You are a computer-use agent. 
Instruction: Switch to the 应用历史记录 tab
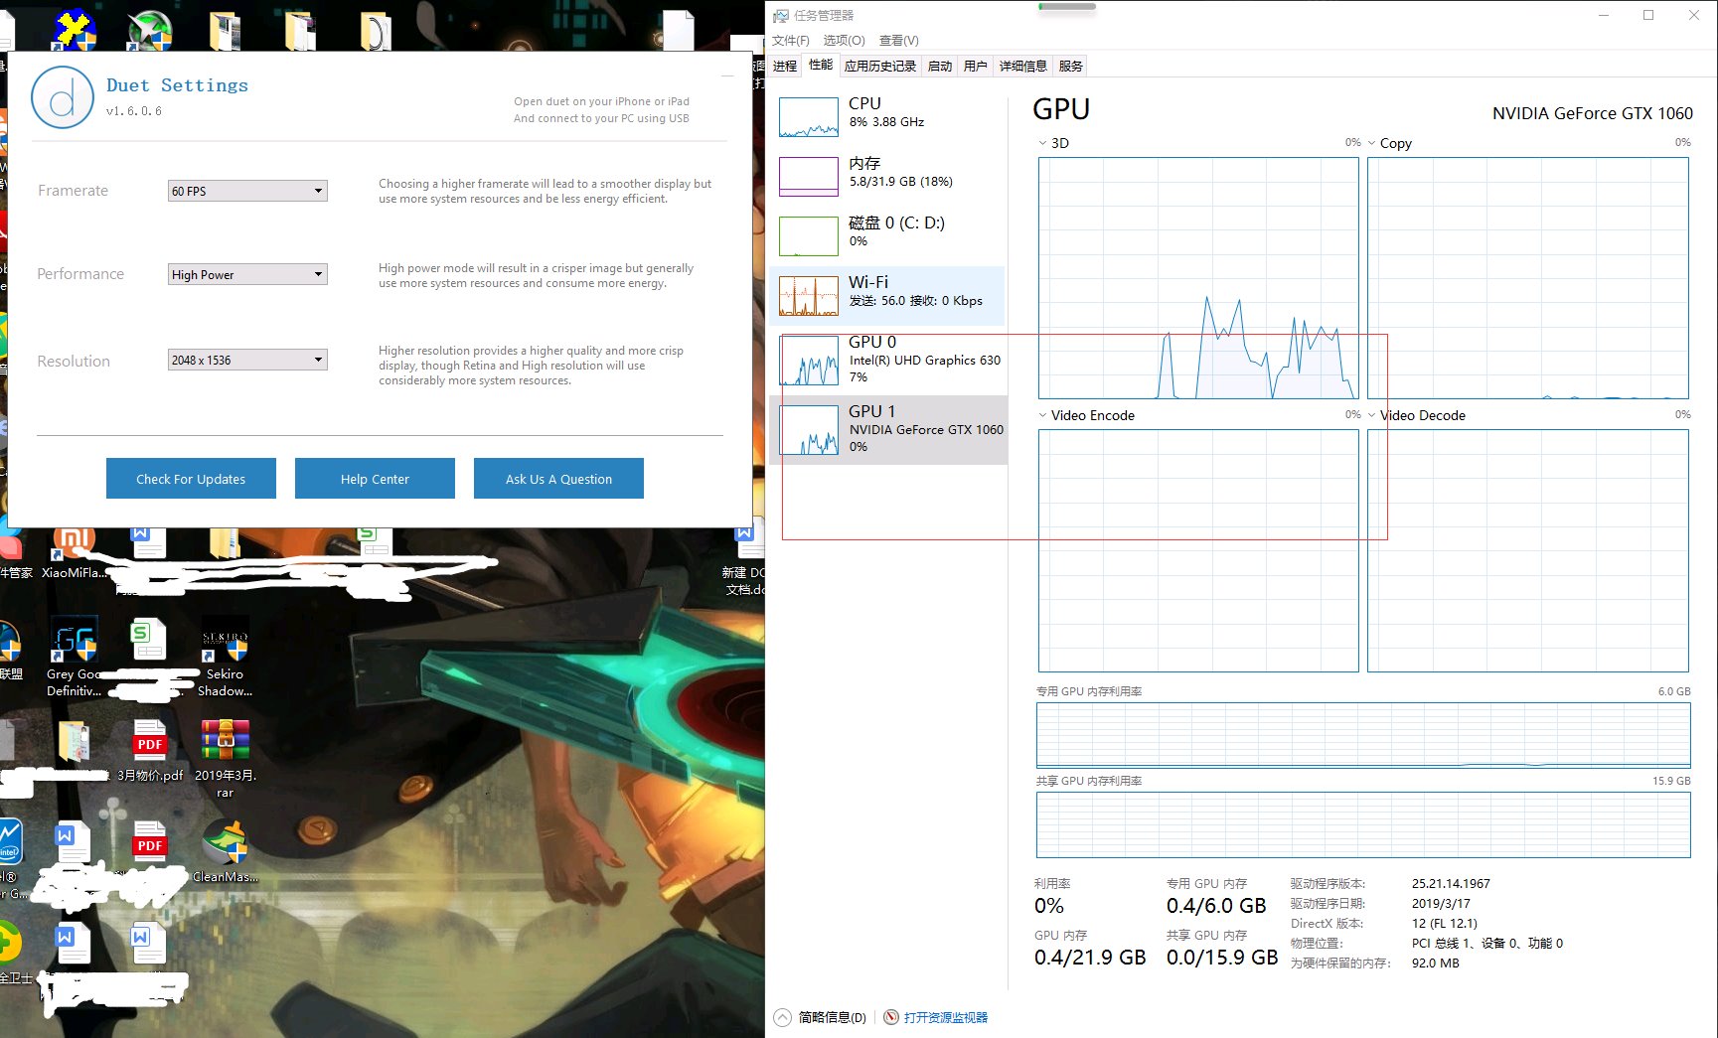click(x=880, y=66)
